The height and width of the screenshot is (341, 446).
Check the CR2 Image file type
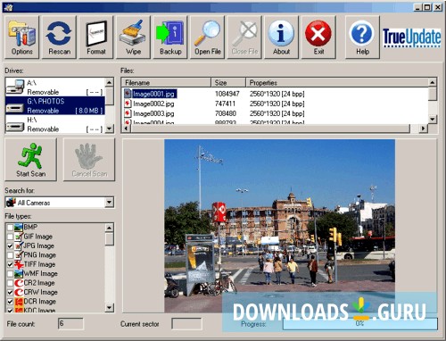point(10,283)
